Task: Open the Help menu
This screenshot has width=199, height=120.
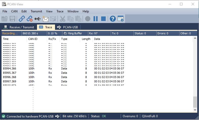Action: click(86, 11)
